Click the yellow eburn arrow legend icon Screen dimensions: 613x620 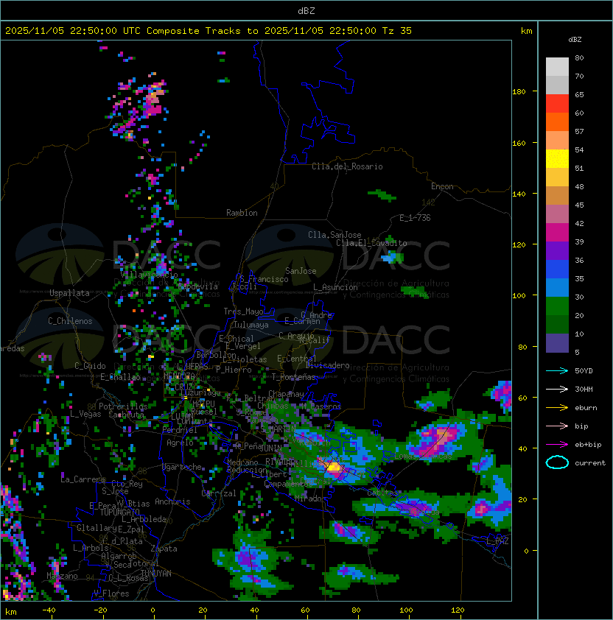[557, 408]
